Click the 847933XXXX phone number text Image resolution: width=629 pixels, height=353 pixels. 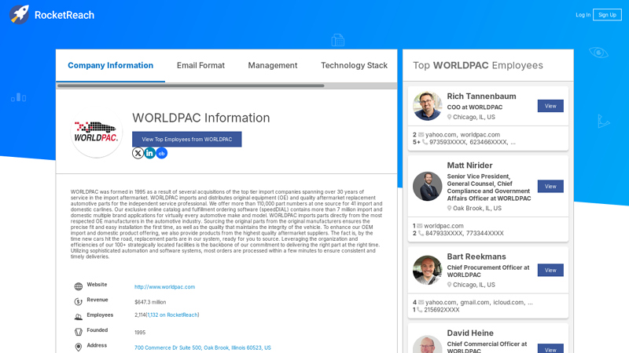pyautogui.click(x=443, y=233)
